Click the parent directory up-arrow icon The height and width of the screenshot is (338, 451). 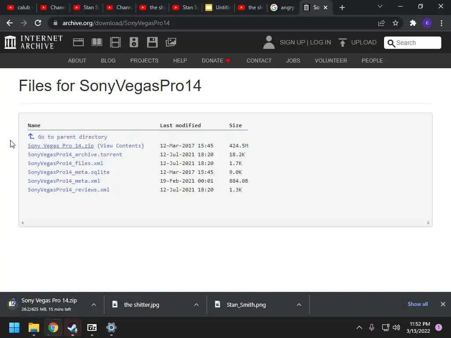(x=31, y=136)
